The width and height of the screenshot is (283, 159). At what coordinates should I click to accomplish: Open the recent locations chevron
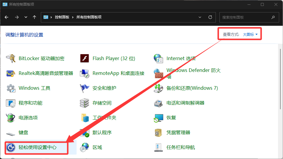click(x=26, y=17)
